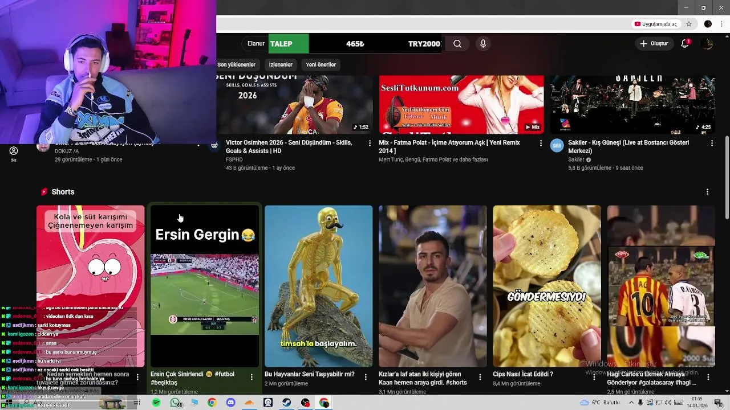The image size is (730, 410).
Task: Open the Chrome profile avatar
Action: coord(708,24)
